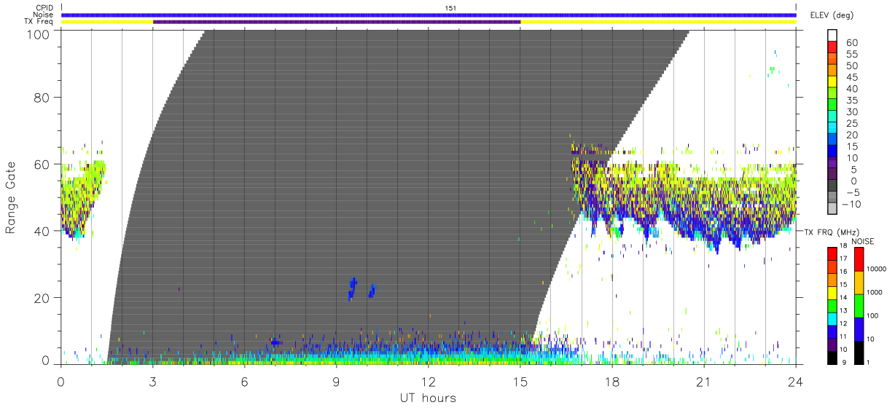The image size is (895, 413).
Task: Select the green 100–1000 NOISE swatch
Action: click(x=859, y=305)
